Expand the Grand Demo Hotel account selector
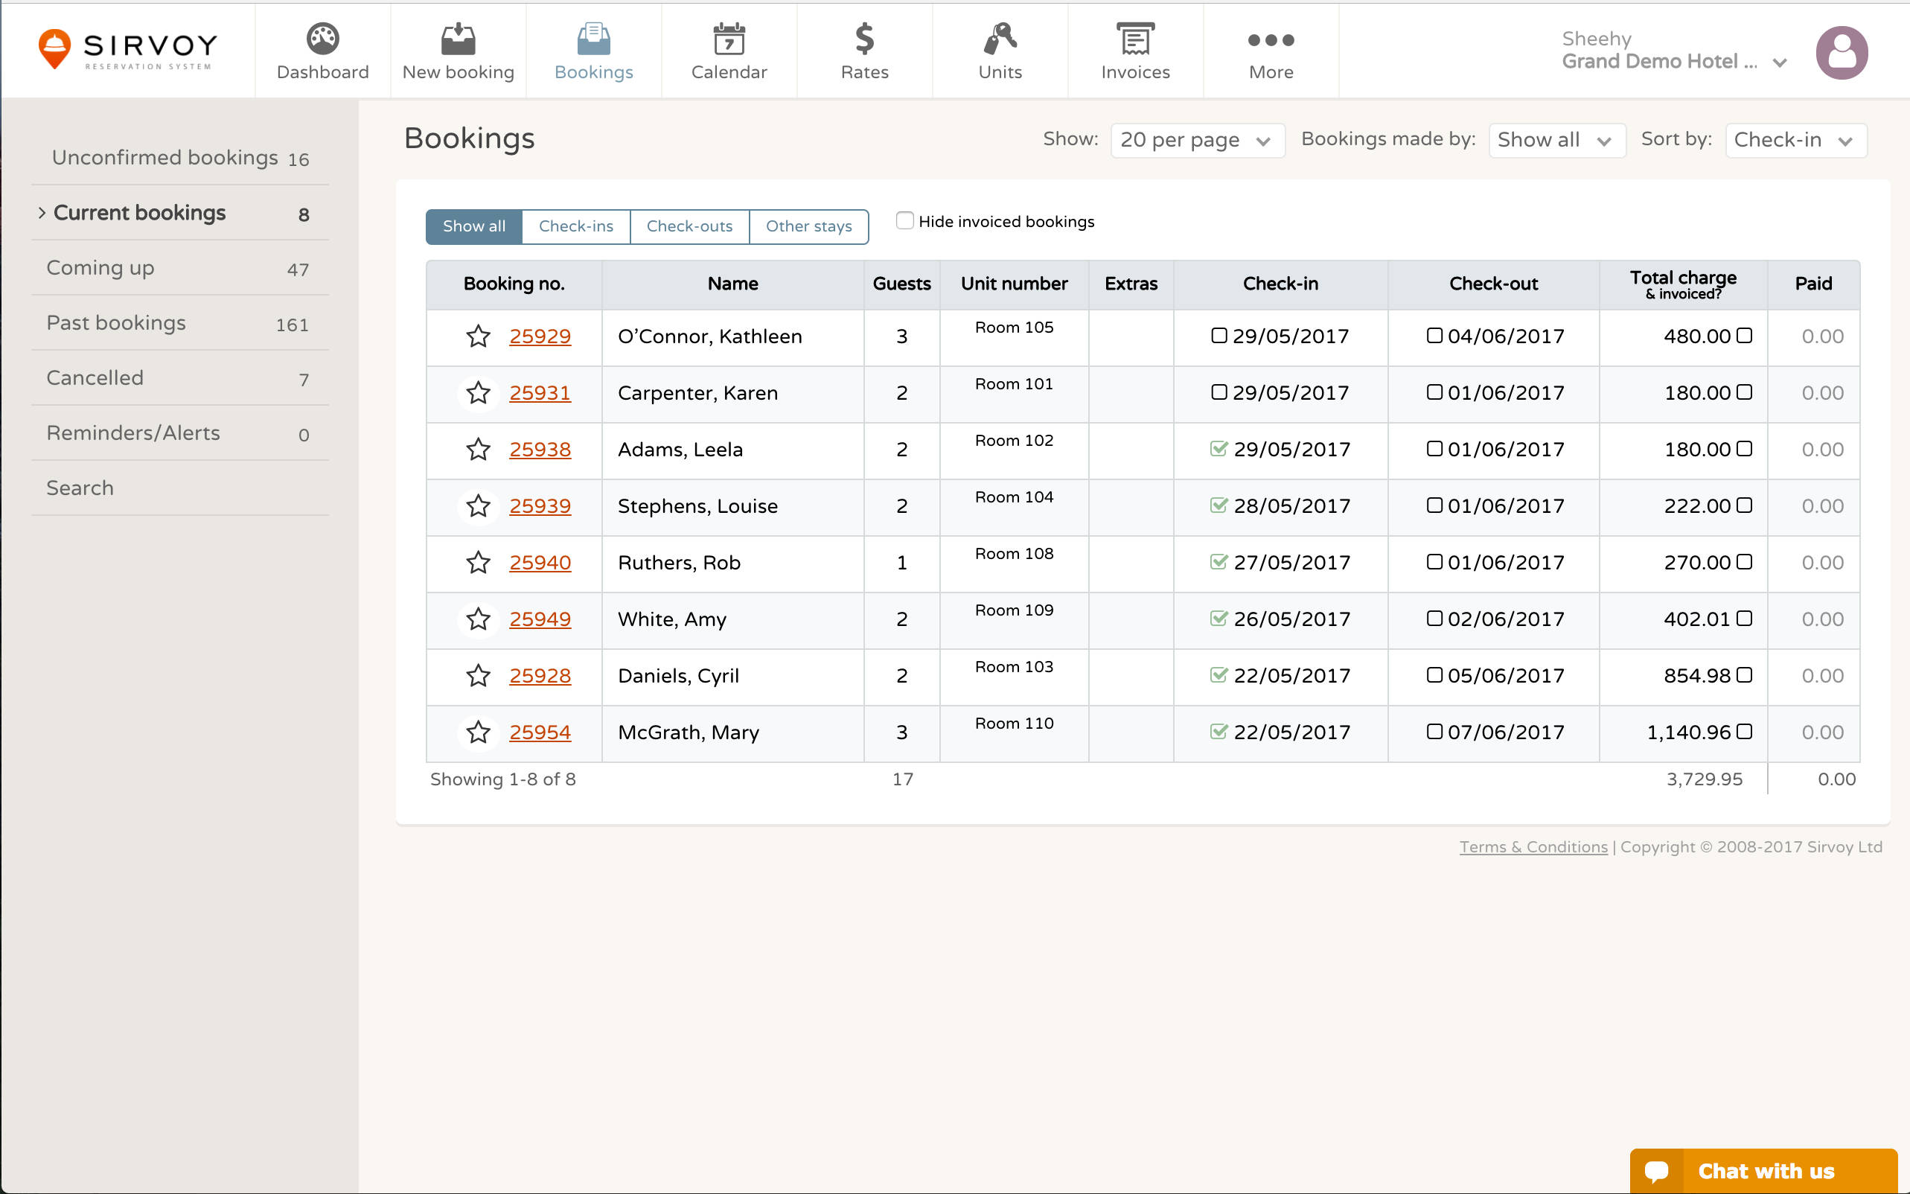The height and width of the screenshot is (1194, 1910). (1780, 62)
